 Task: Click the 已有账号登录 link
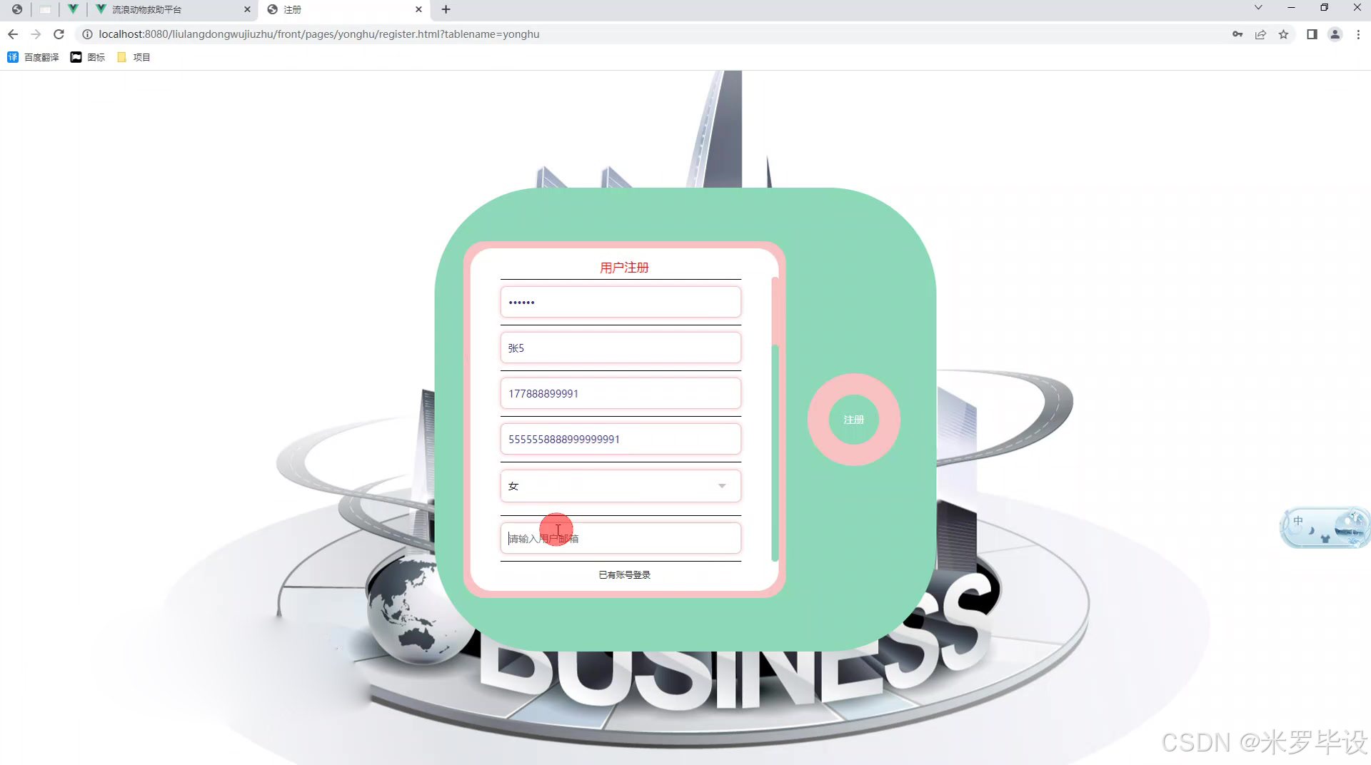(624, 574)
